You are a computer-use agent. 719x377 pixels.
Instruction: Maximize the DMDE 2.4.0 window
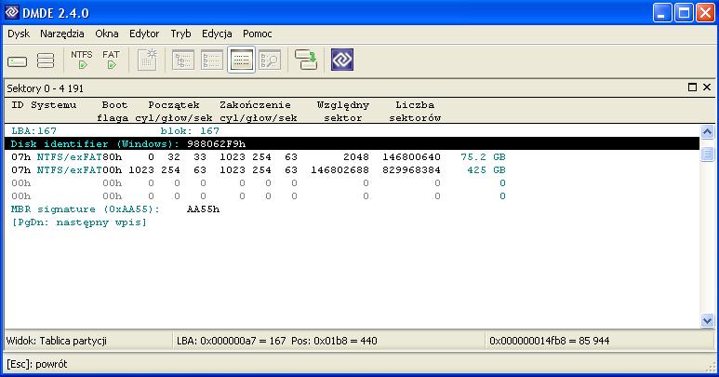pos(684,13)
